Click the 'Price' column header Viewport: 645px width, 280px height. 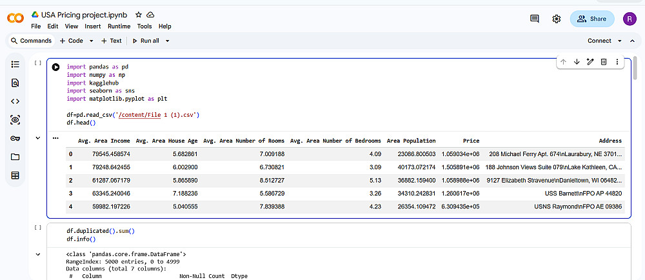click(x=471, y=141)
